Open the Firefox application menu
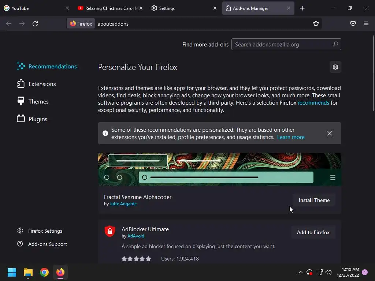Screen dimensions: 375x281 click(366, 23)
